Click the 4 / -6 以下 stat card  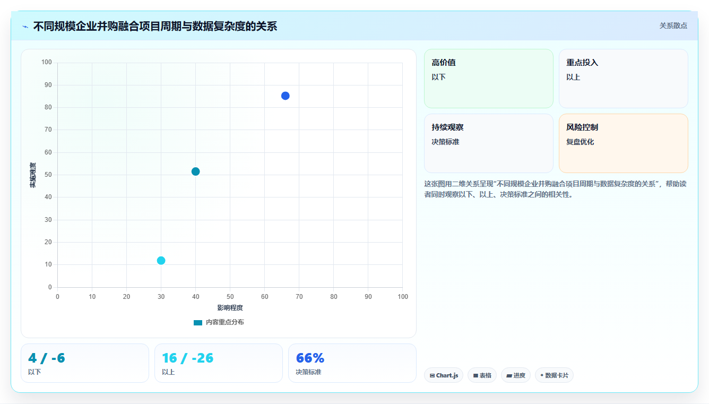[x=85, y=363]
